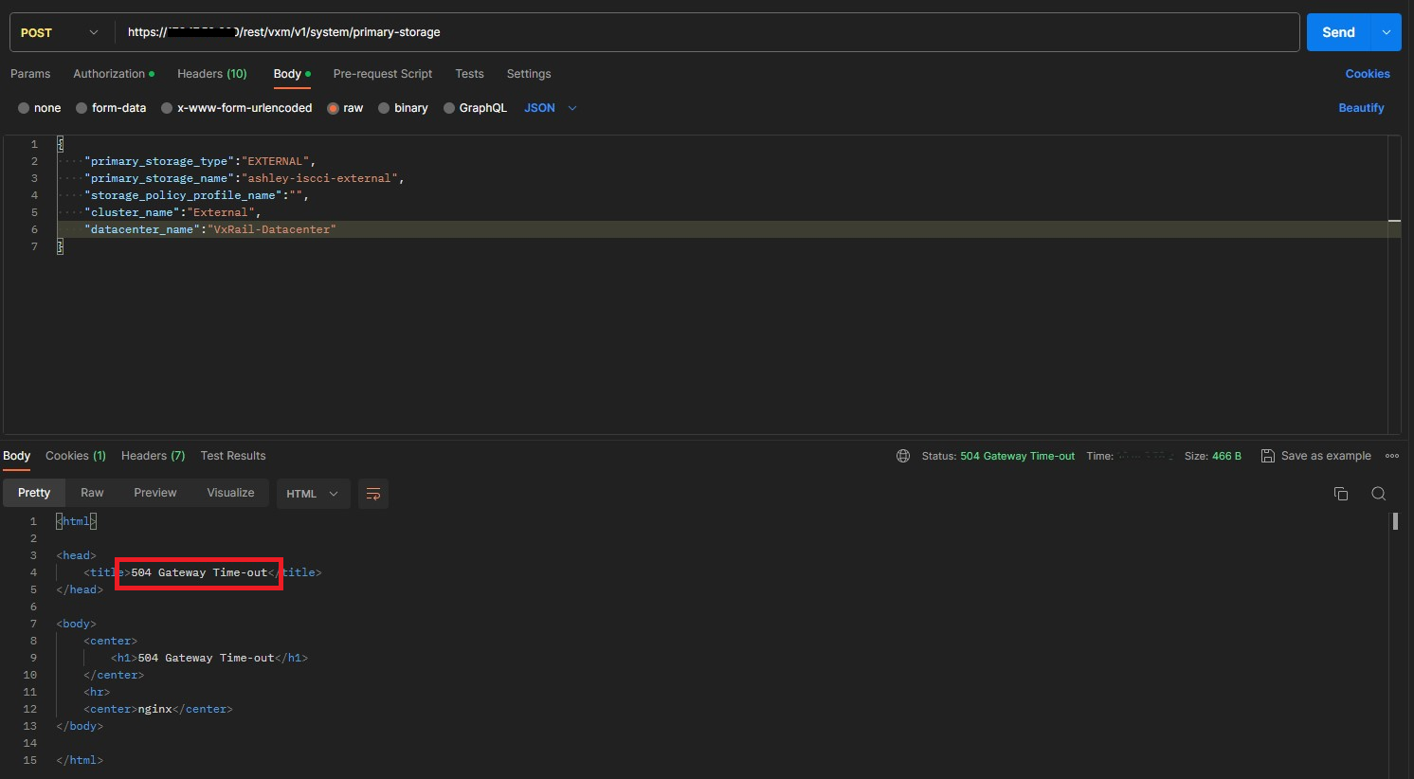The width and height of the screenshot is (1414, 779).
Task: Copy the response body to clipboard
Action: pos(1340,493)
